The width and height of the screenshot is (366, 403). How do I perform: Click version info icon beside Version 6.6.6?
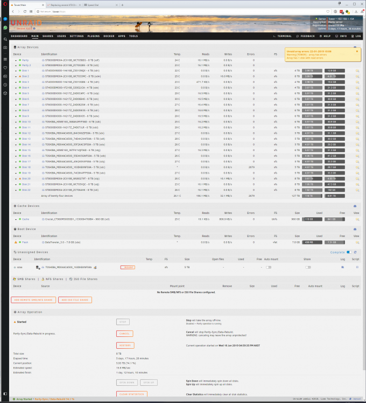click(x=34, y=28)
